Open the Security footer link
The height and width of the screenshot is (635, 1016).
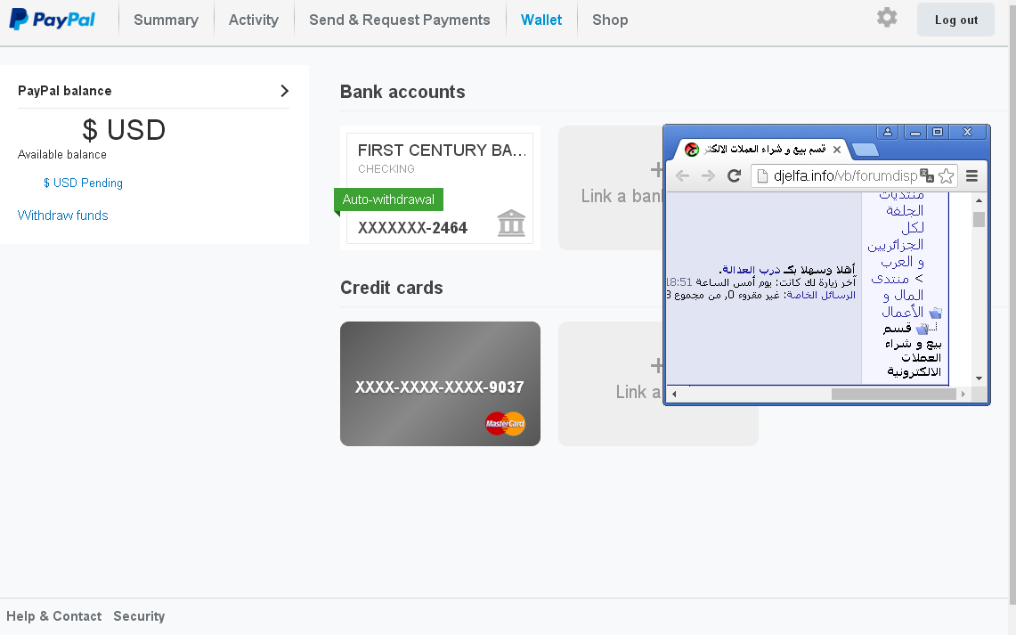point(139,616)
